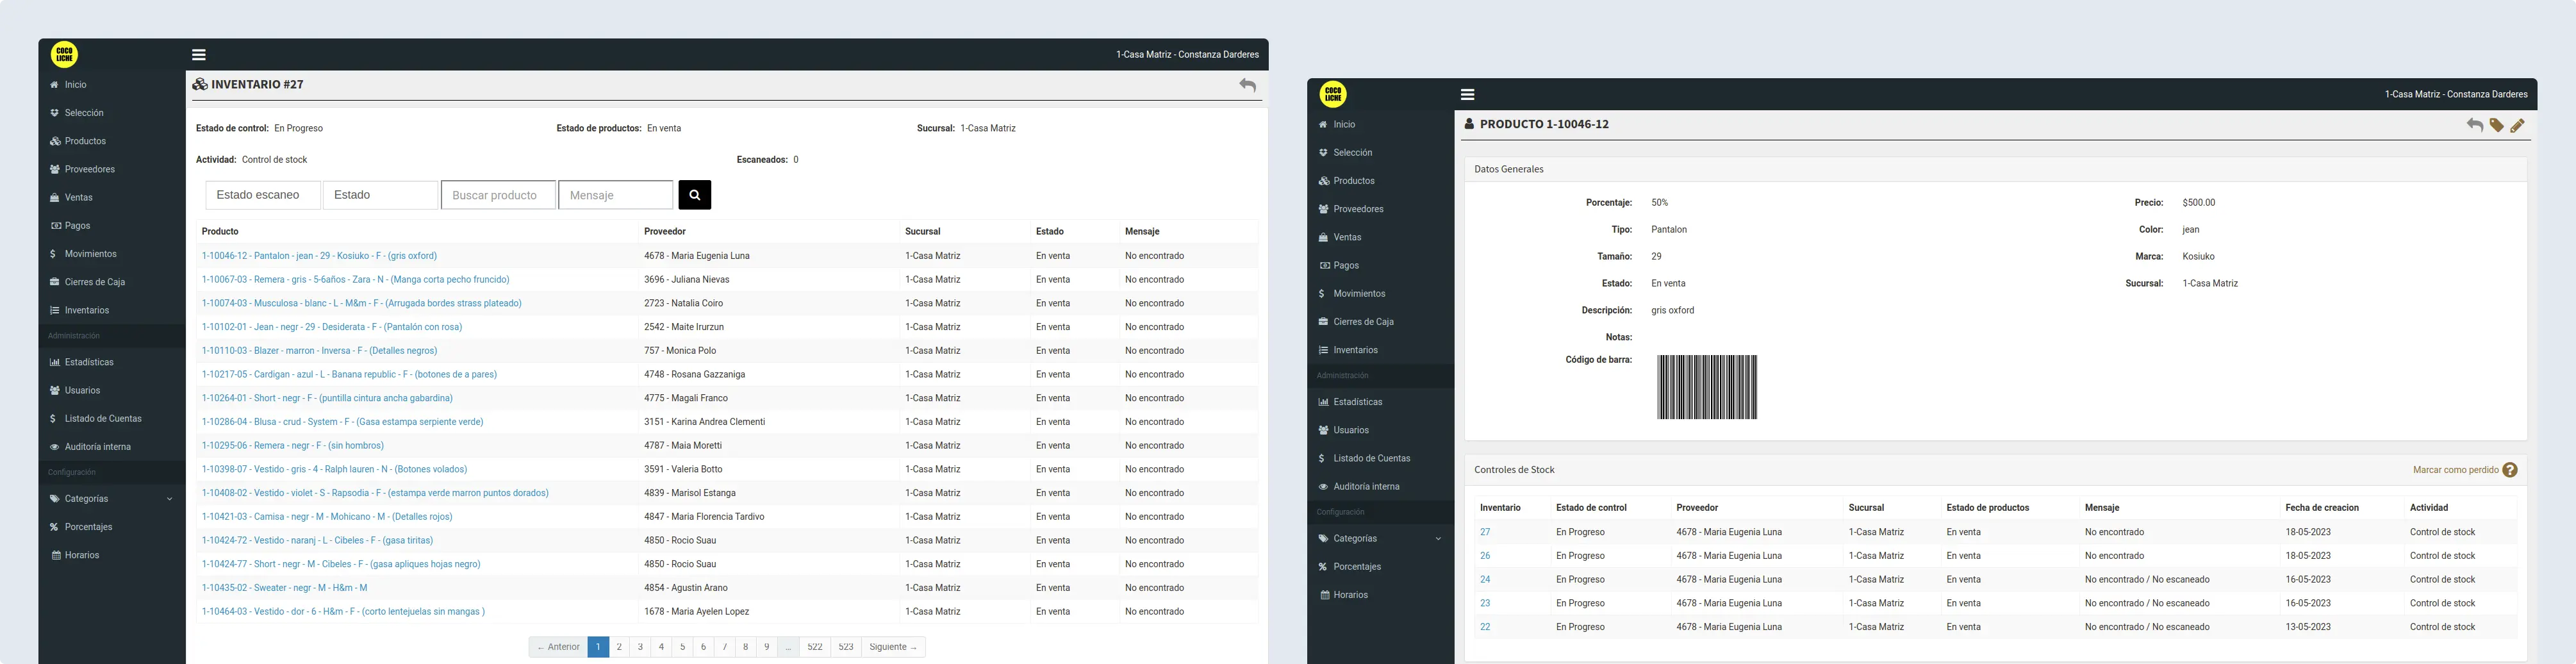Open Cierres de Caja in the sidebar
2576x664 pixels.
[93, 281]
